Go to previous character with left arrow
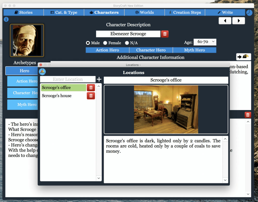Image resolution: width=258 pixels, height=202 pixels. click(225, 21)
